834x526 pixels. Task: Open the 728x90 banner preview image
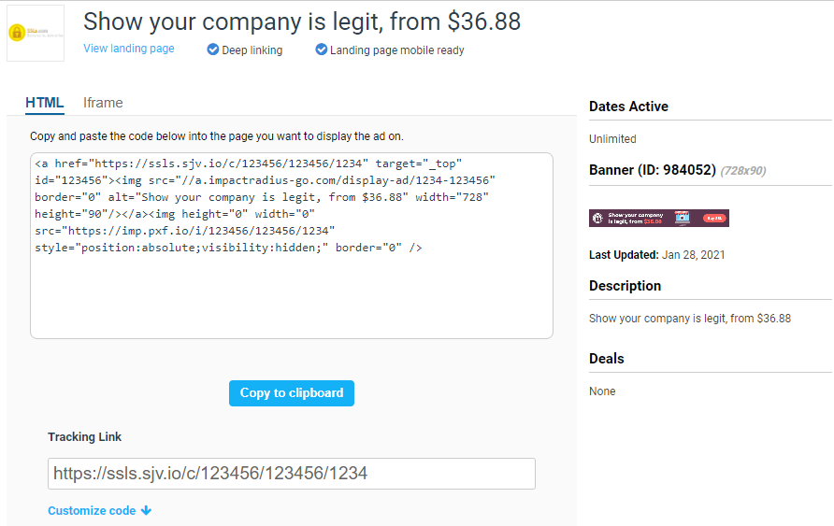tap(659, 218)
